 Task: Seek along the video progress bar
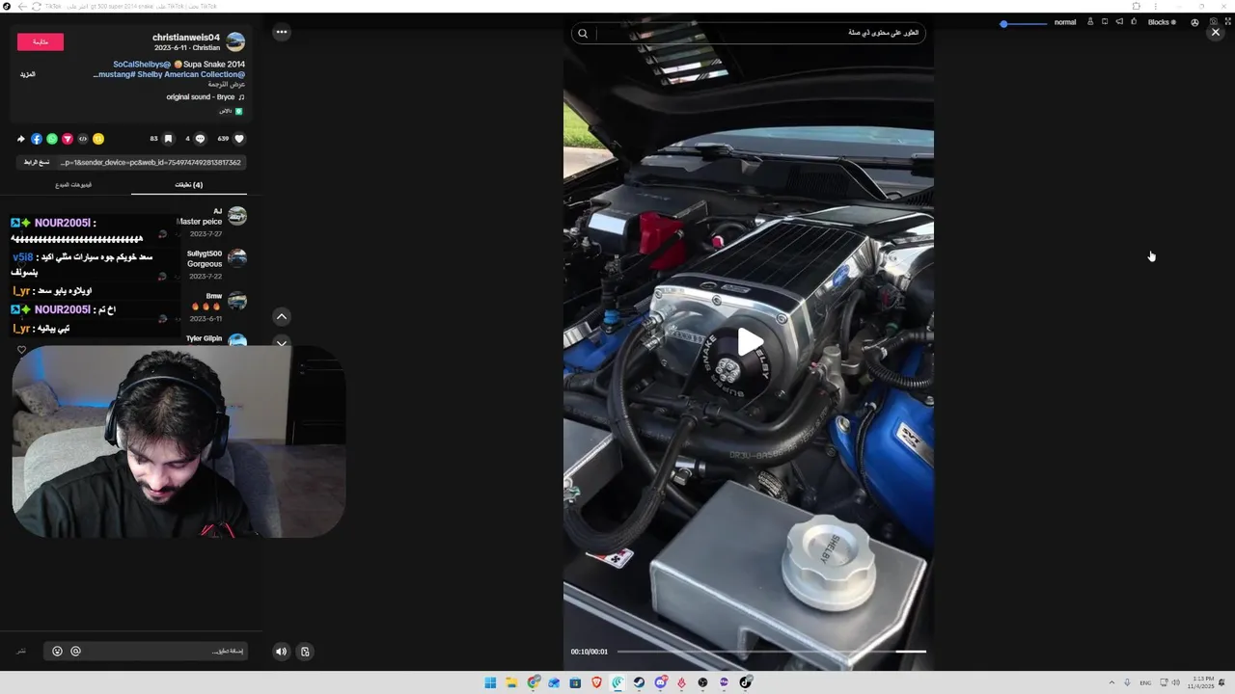click(x=771, y=652)
